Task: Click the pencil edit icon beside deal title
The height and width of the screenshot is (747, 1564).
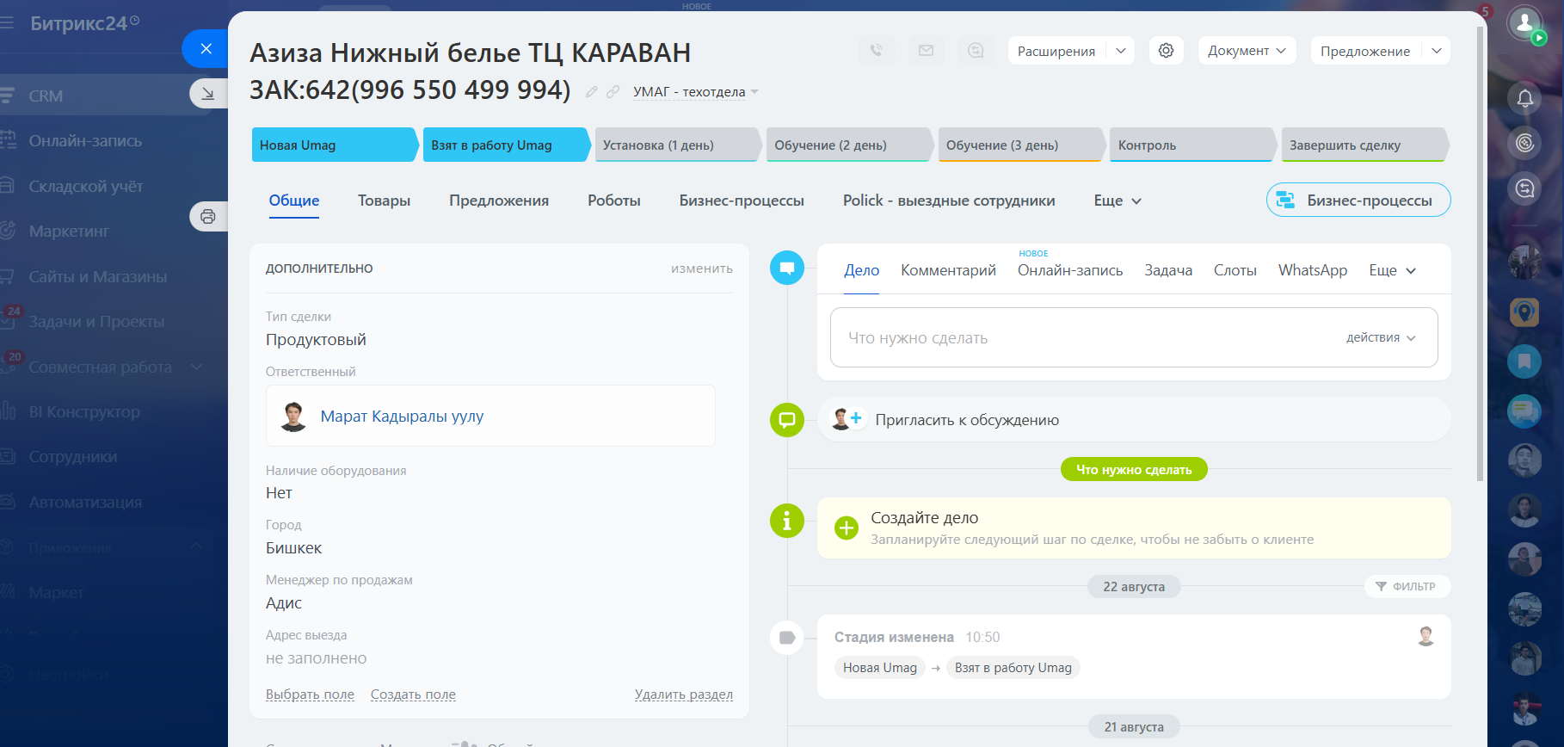Action: click(592, 91)
